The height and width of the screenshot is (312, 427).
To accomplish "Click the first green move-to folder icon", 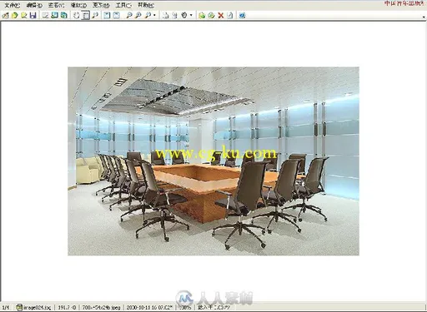I will coord(202,16).
